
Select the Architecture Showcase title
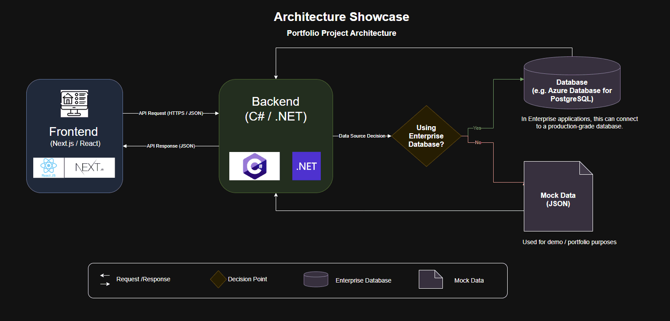341,17
